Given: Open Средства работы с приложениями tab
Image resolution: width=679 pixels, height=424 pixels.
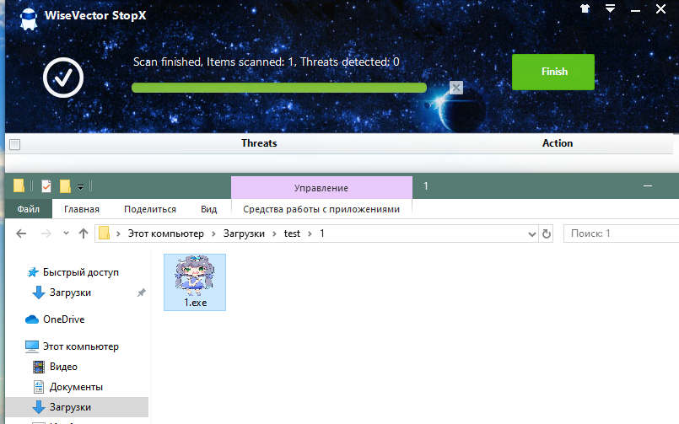Looking at the screenshot, I should coord(321,209).
